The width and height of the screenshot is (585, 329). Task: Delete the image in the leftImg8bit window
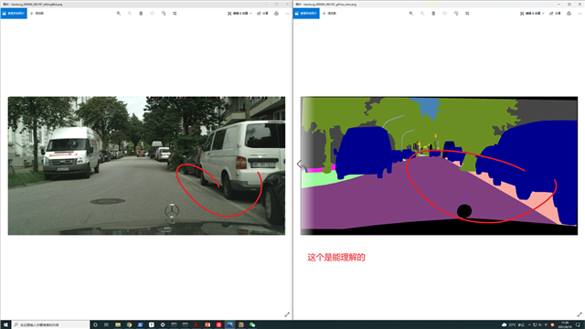point(141,14)
